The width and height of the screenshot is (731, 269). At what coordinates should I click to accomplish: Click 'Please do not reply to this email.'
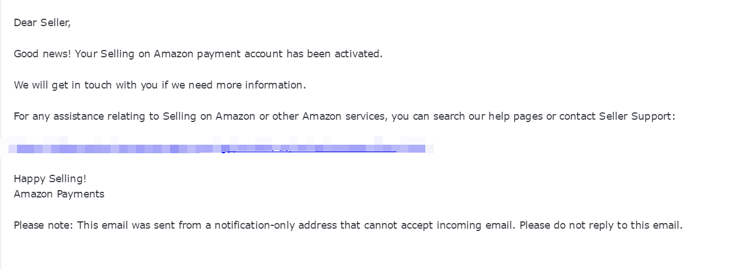click(601, 225)
